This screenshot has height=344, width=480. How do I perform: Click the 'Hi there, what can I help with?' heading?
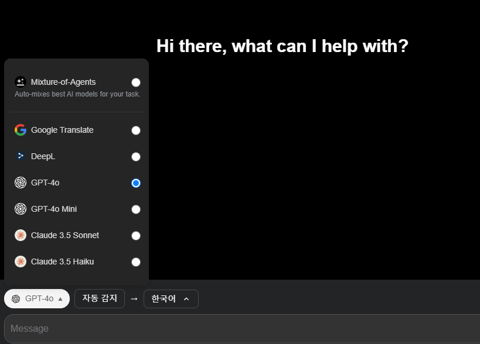coord(282,46)
